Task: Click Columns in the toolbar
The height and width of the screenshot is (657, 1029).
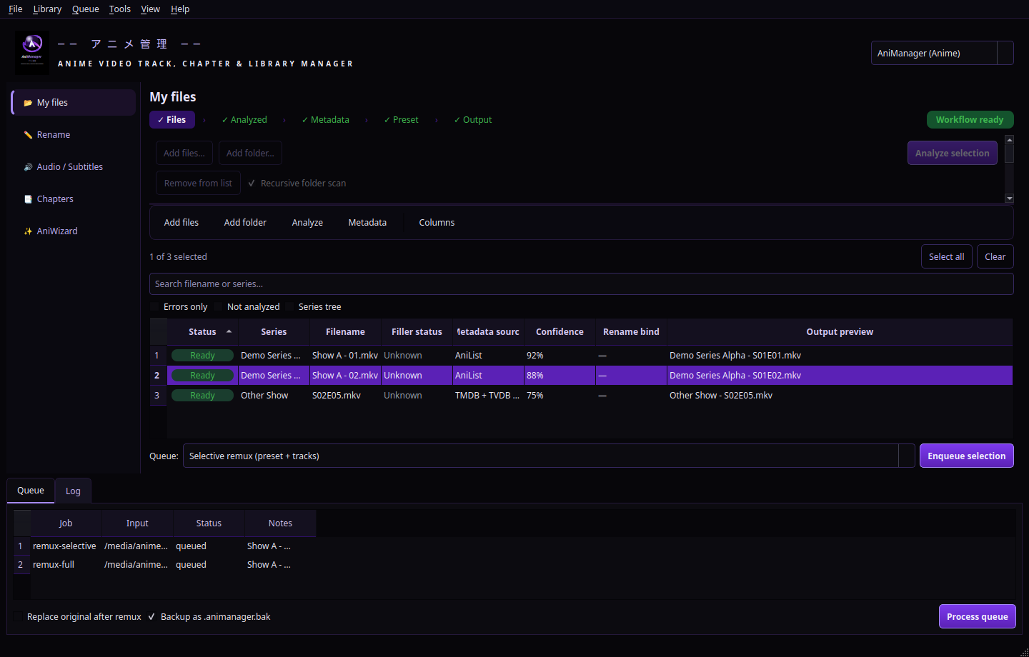Action: point(437,223)
